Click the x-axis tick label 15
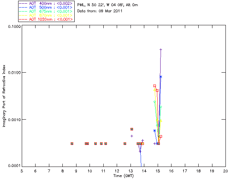The width and height of the screenshot is (232, 185). [x=158, y=171]
